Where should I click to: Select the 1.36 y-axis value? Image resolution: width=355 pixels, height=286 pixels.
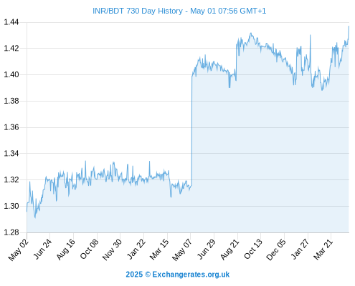(x=11, y=127)
